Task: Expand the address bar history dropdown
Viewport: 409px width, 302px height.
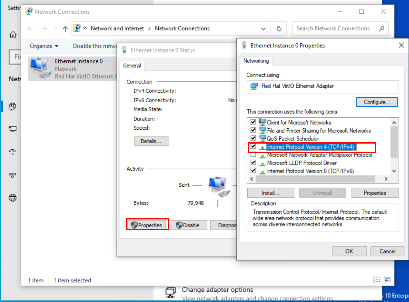Action: pos(263,29)
